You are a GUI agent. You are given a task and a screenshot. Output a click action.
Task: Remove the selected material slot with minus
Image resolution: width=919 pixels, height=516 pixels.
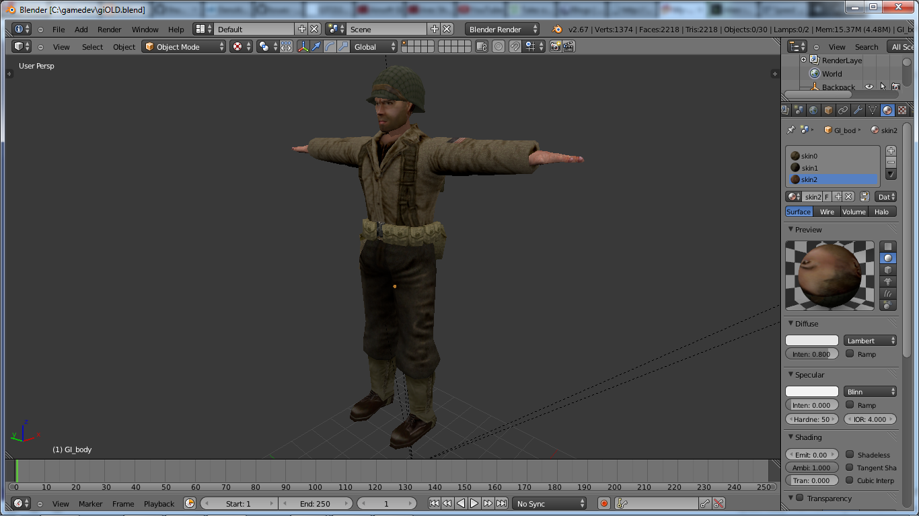pyautogui.click(x=891, y=162)
